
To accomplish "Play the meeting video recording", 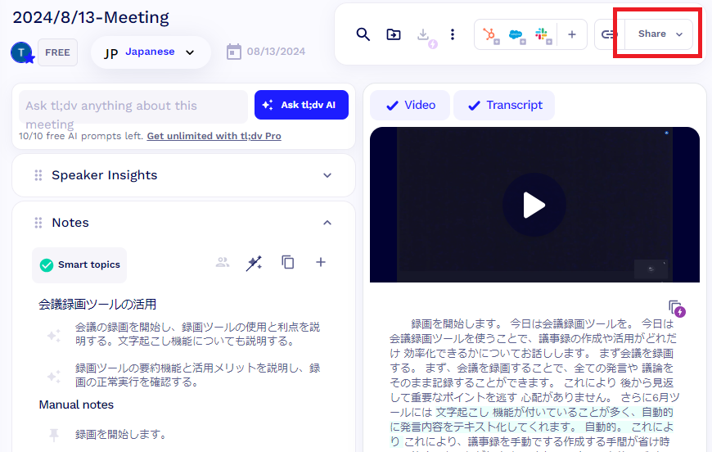I will click(x=534, y=205).
